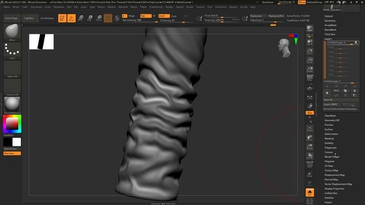Open the Zplugin menu
Image resolution: width=365 pixels, height=205 pixels.
click(233, 7)
